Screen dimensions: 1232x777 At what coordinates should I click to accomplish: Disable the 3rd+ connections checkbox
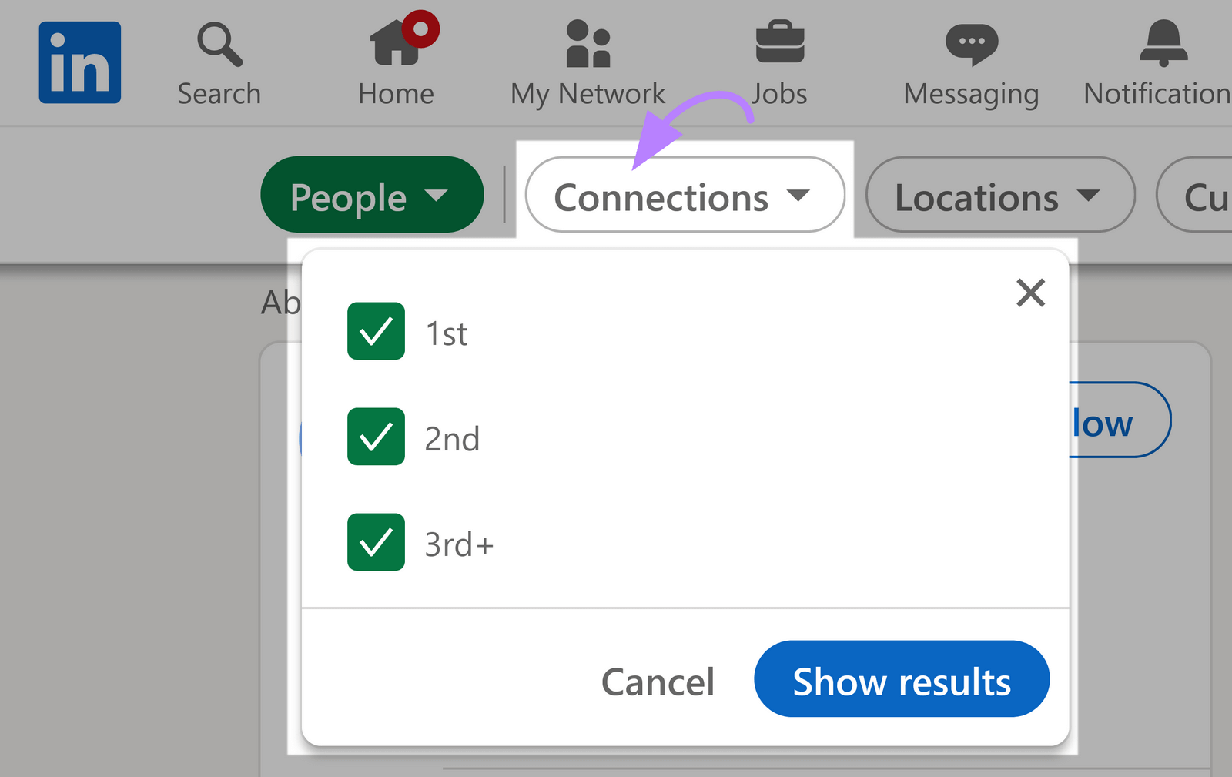[x=376, y=543]
